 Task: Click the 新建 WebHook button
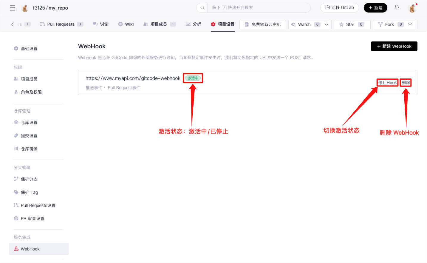tap(394, 46)
